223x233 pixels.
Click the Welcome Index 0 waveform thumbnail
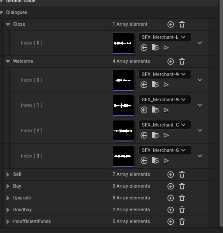pyautogui.click(x=124, y=80)
